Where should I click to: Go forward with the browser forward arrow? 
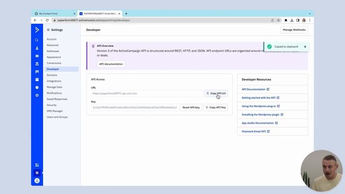point(41,20)
